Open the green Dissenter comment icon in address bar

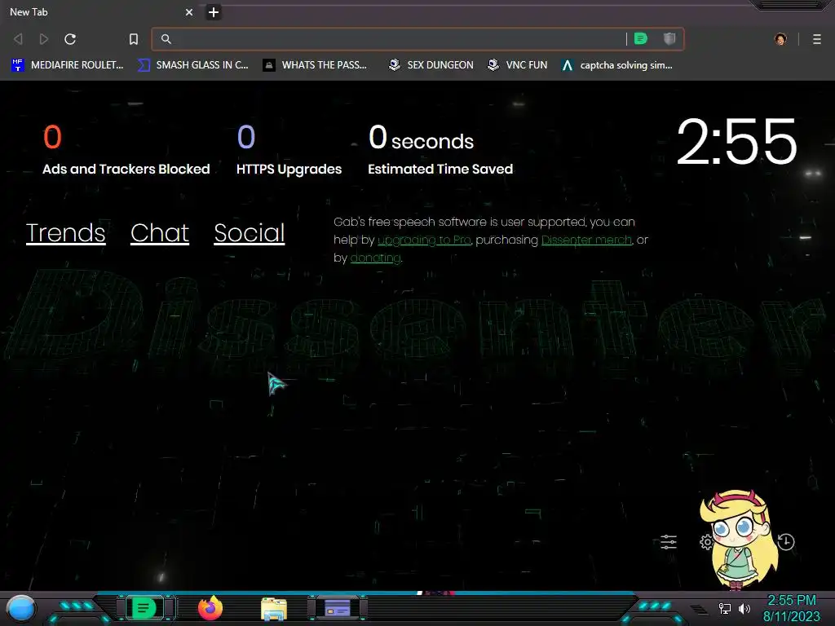641,38
